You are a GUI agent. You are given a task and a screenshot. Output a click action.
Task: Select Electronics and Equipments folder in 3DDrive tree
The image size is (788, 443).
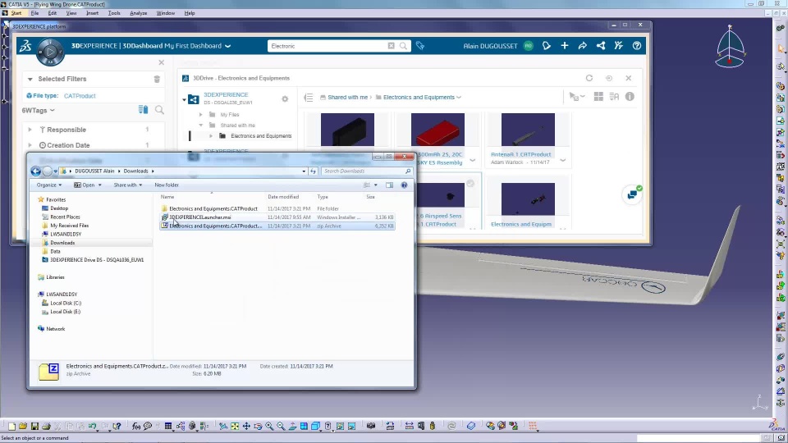[261, 136]
